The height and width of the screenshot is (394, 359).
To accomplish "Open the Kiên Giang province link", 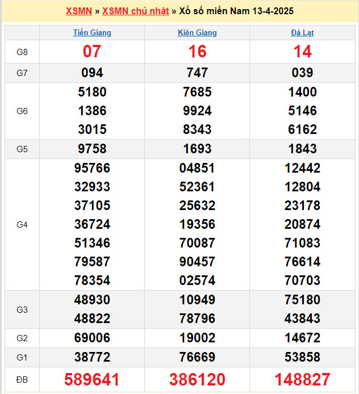I will tap(197, 33).
